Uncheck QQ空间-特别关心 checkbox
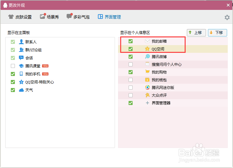The image size is (233, 168). [13, 82]
